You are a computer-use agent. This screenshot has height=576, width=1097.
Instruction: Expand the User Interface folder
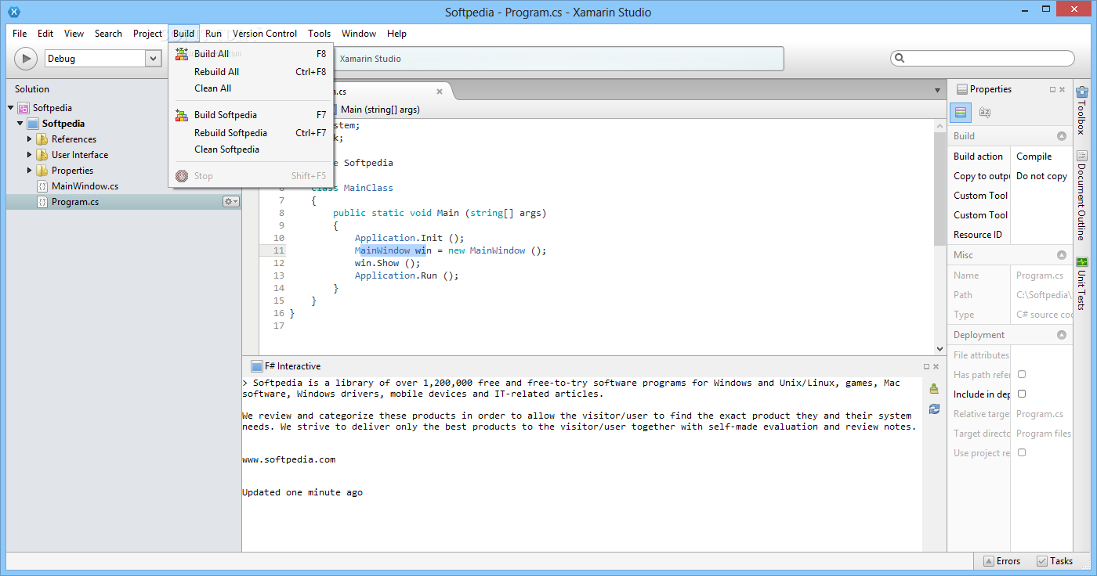coord(30,155)
